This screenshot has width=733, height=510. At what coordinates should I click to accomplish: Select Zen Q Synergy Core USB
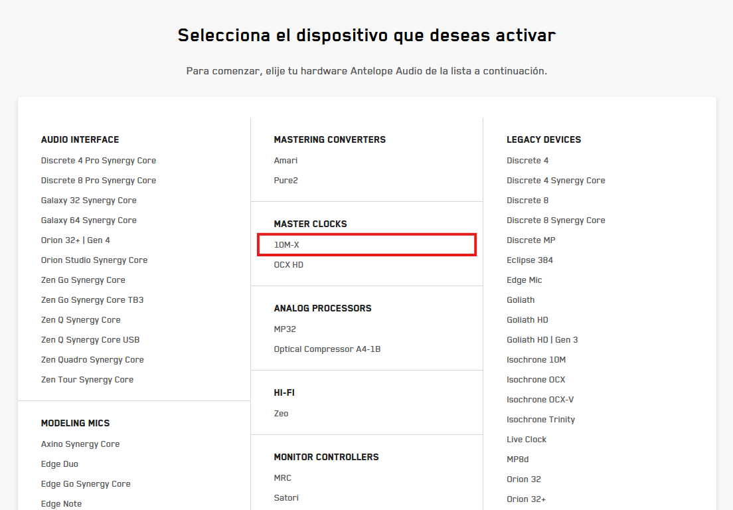pyautogui.click(x=90, y=340)
